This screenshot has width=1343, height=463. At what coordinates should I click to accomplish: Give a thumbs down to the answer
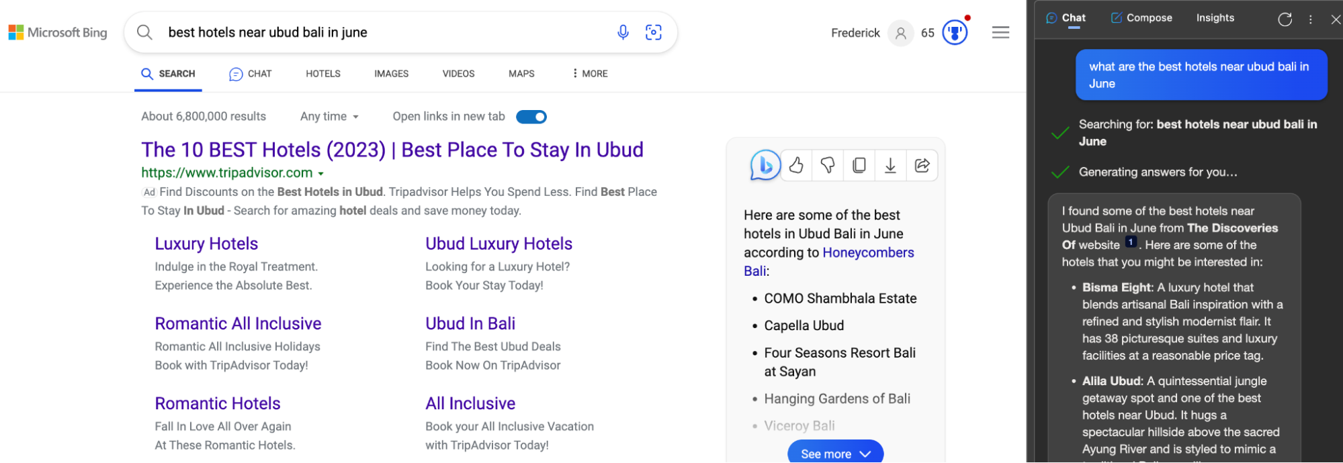[x=827, y=165]
